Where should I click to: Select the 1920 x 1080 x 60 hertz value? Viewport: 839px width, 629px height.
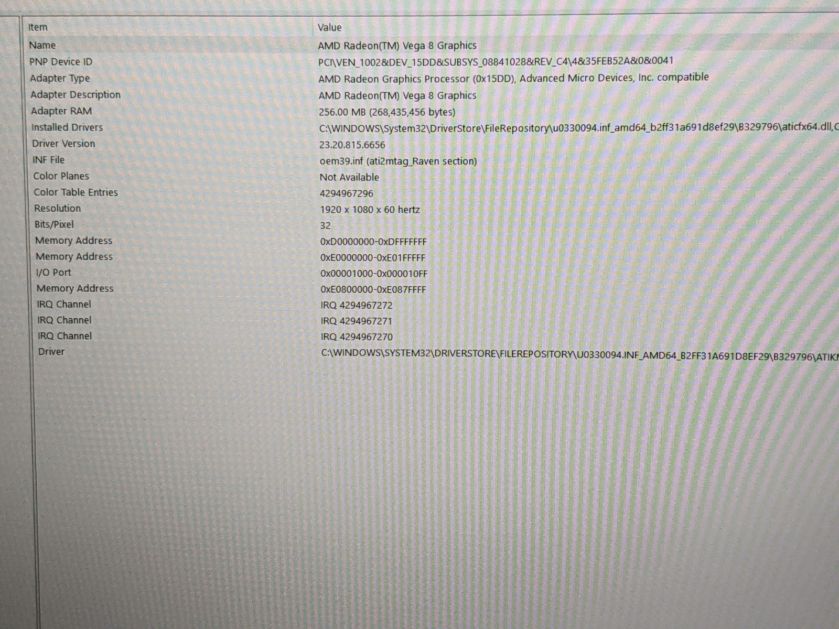(x=370, y=210)
